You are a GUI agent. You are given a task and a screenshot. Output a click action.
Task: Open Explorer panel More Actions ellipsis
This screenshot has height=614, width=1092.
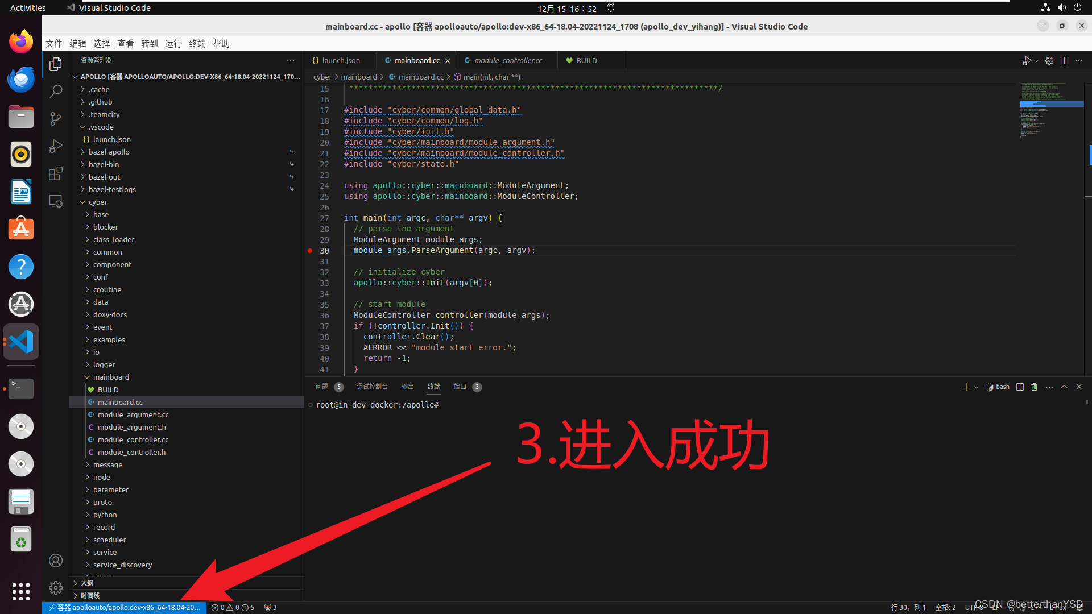coord(291,60)
